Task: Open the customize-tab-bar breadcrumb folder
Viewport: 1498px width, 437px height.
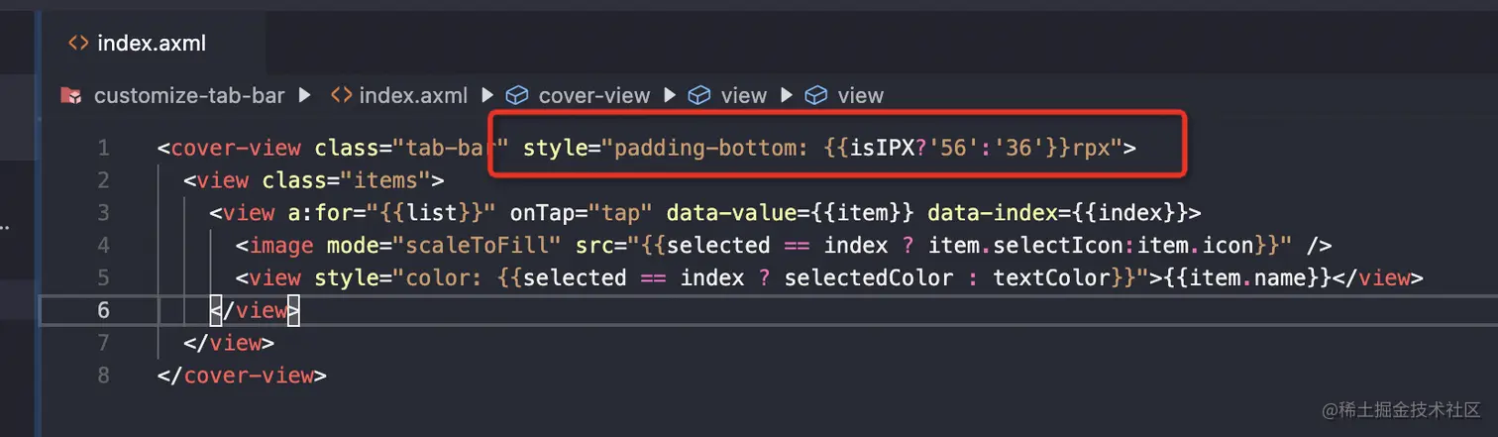Action: [188, 95]
